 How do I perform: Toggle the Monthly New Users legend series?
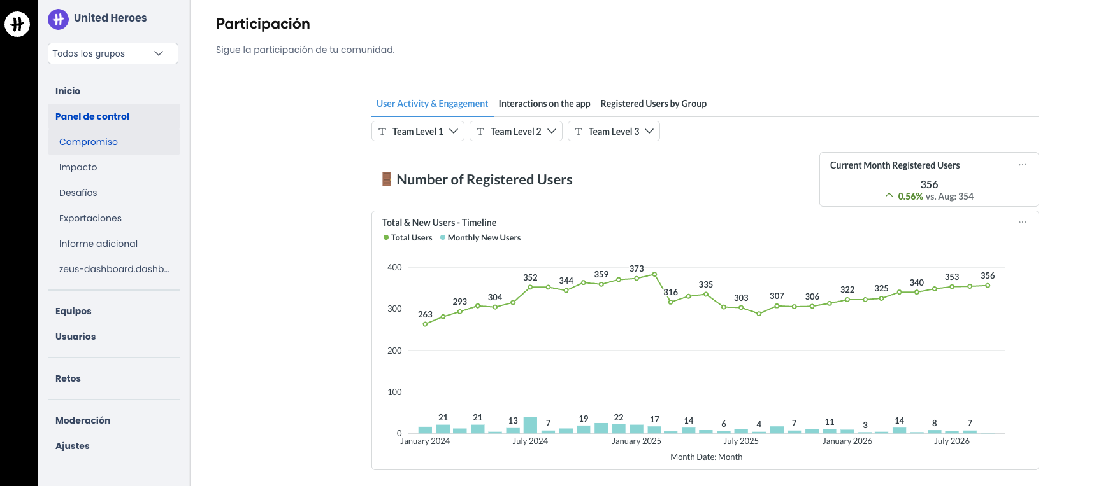point(480,237)
